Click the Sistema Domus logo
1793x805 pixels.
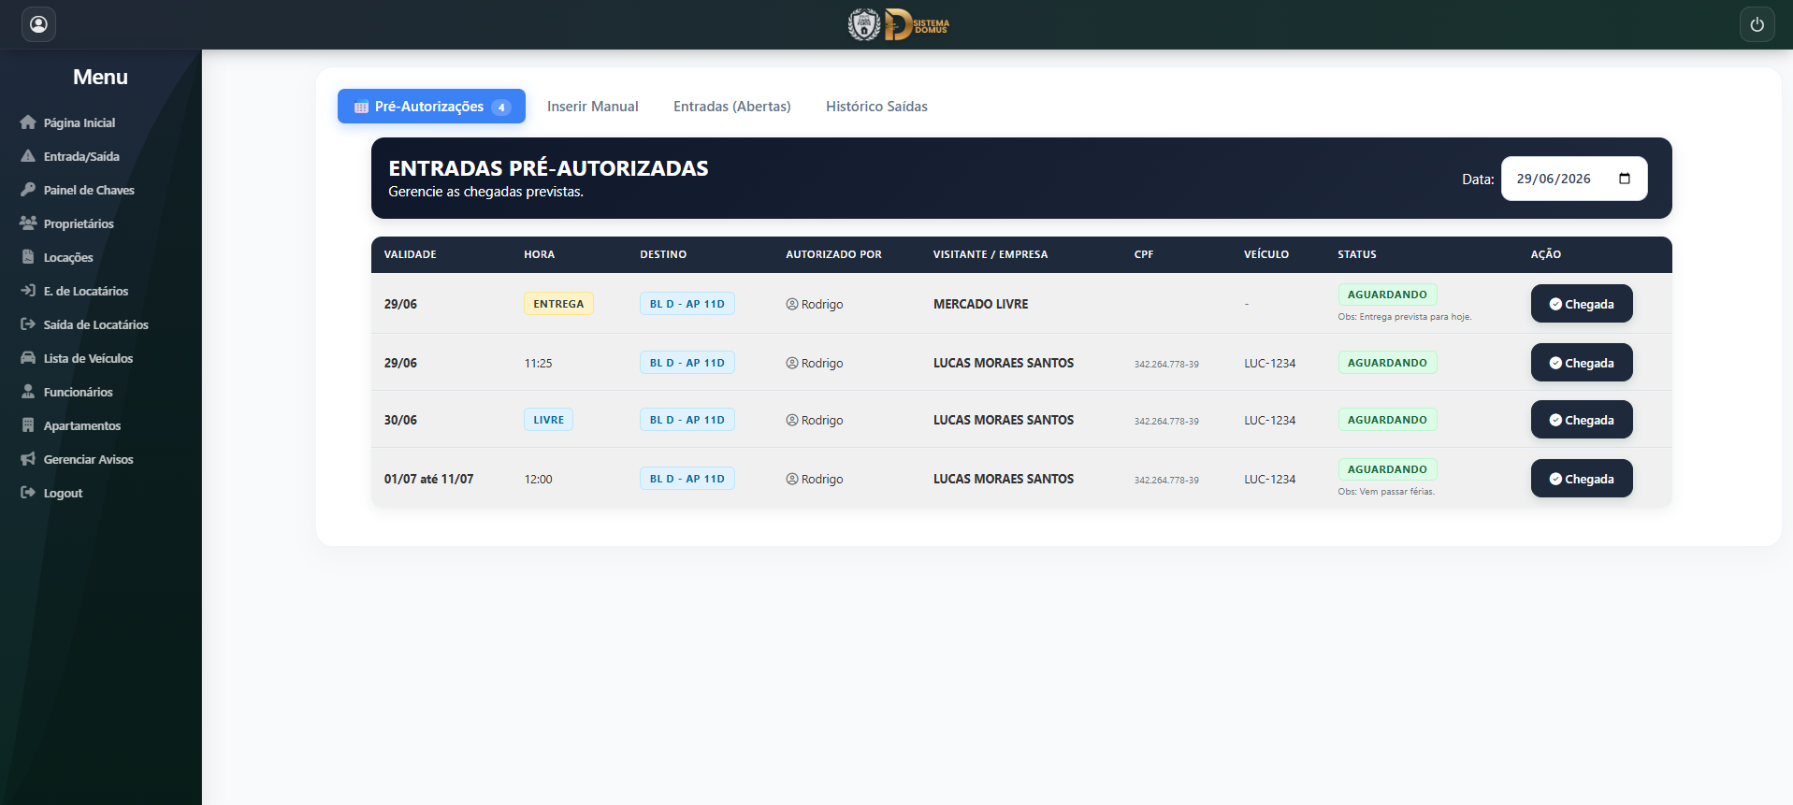(x=898, y=24)
